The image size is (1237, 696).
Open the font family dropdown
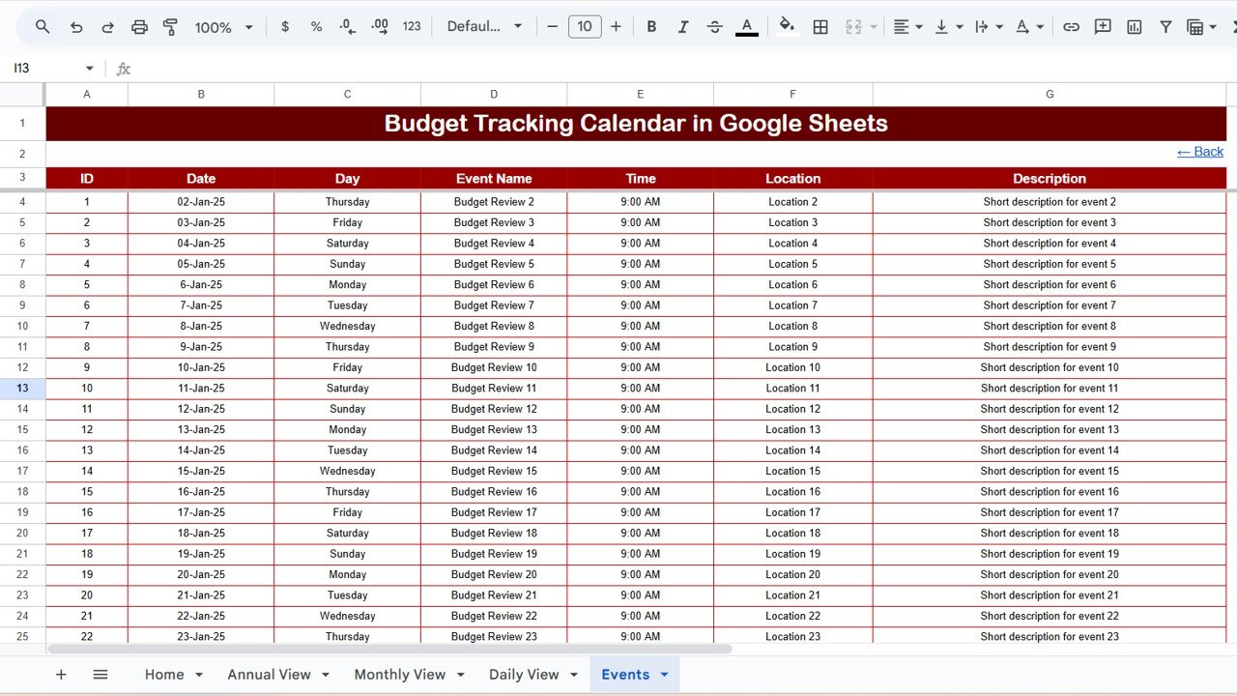[484, 27]
